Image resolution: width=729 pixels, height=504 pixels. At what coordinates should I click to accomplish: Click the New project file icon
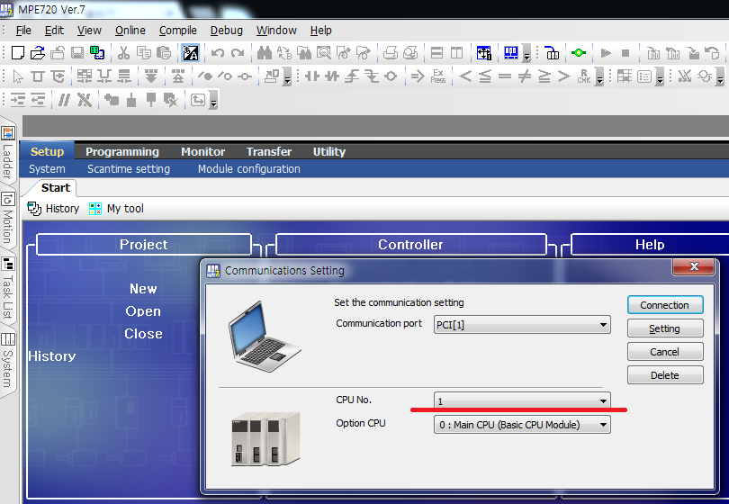point(18,53)
